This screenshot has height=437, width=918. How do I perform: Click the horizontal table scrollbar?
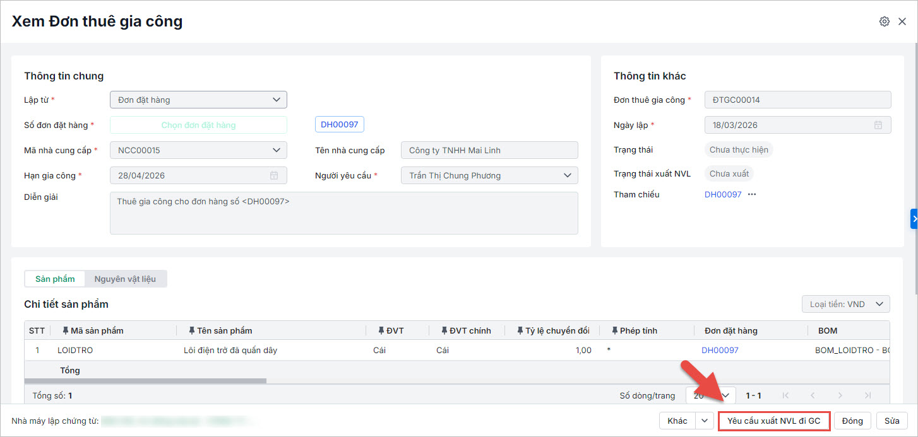coord(145,381)
